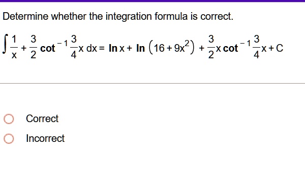Click the "Correct" answer label text

(x=42, y=119)
